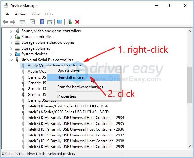Expand Sound, video and game controllers
Image resolution: width=194 pixels, height=158 pixels.
point(11,31)
